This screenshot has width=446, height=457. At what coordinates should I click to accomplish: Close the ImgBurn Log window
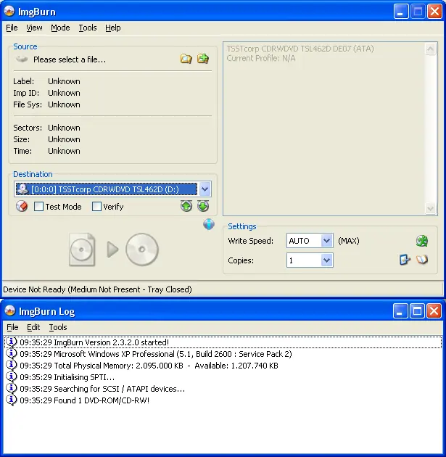pyautogui.click(x=434, y=310)
